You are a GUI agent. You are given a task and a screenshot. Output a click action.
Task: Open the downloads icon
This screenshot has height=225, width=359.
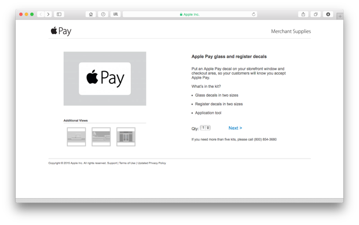[x=328, y=14]
